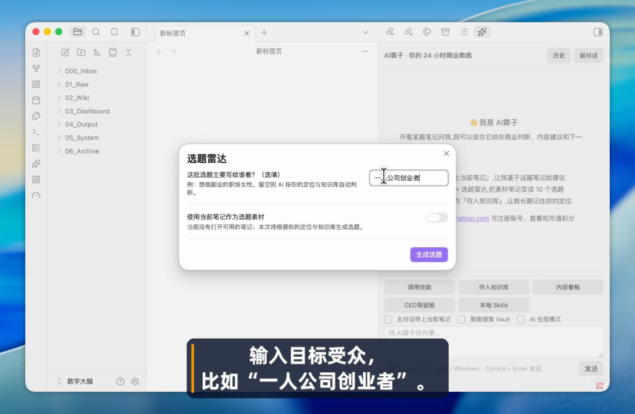Open backlinks icon in right panel
Image resolution: width=635 pixels, height=414 pixels.
click(390, 32)
